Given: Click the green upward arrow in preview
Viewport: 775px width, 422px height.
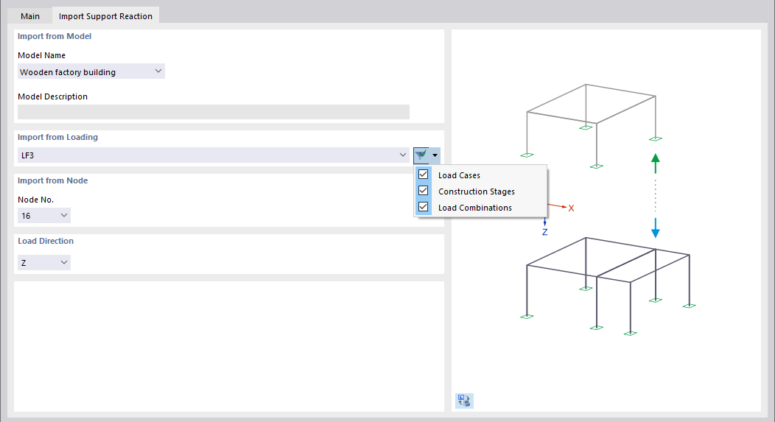Looking at the screenshot, I should coord(656,163).
